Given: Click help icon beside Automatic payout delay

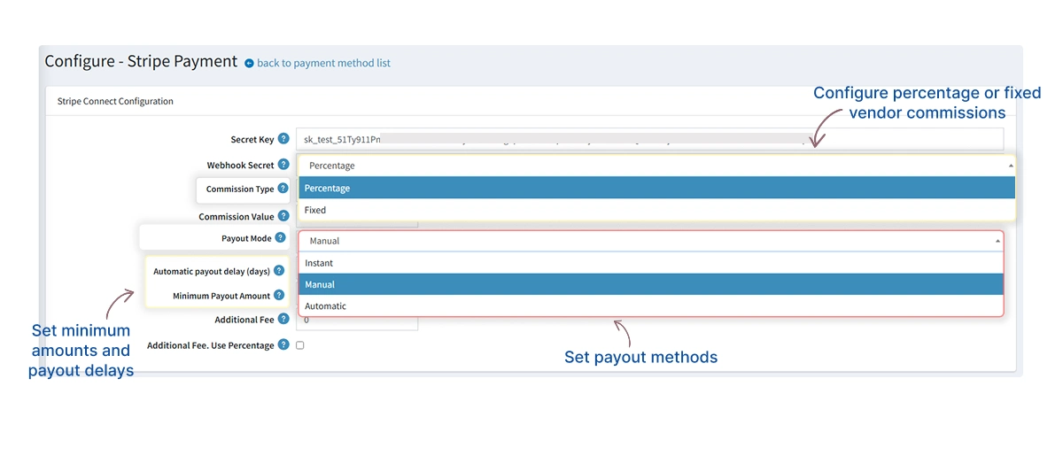Looking at the screenshot, I should point(279,271).
